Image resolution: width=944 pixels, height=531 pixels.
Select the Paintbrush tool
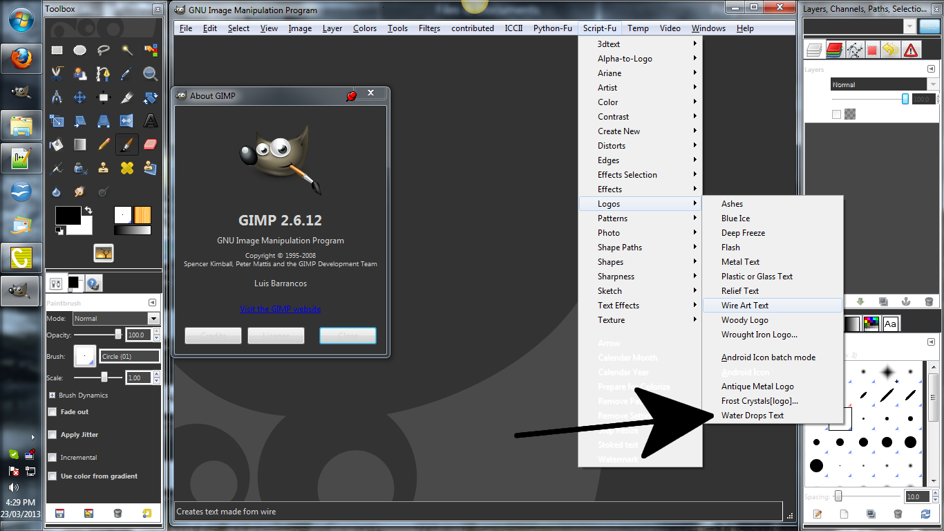click(127, 145)
